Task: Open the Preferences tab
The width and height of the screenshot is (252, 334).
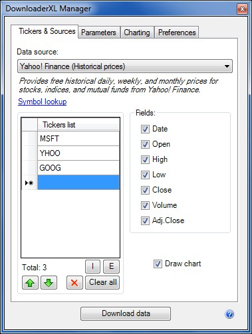Action: [x=177, y=33]
